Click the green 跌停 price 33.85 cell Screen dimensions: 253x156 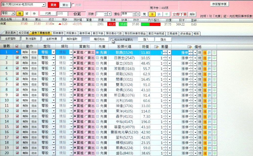123,24
